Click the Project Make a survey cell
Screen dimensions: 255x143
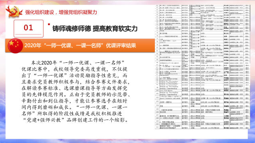pyautogui.click(x=170, y=97)
